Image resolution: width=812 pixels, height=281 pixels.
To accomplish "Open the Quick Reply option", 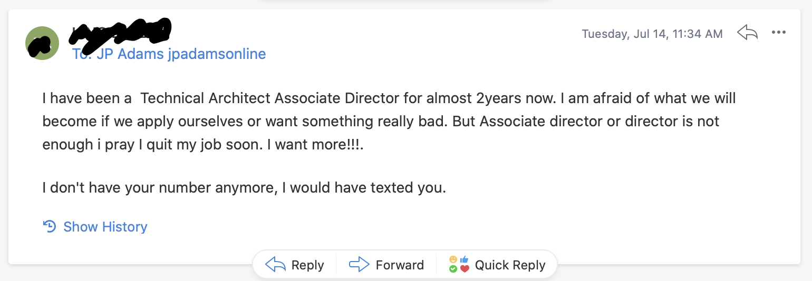I will 510,265.
